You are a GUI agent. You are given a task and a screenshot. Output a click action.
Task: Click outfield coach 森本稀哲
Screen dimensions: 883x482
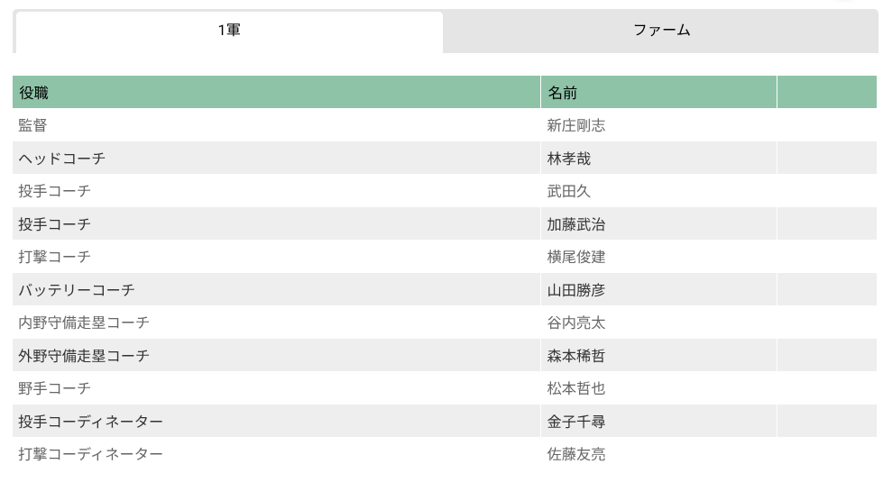[576, 356]
